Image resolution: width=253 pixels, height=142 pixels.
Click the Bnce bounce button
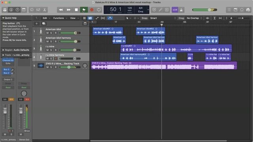27,131
